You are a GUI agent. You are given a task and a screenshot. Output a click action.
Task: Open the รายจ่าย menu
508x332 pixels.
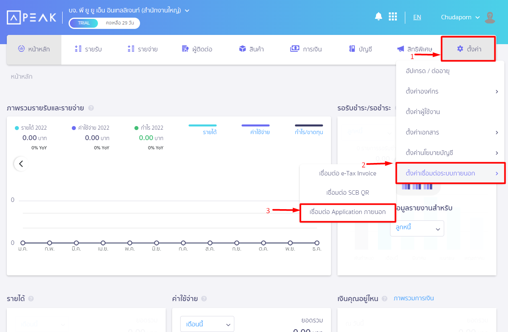[x=142, y=49]
